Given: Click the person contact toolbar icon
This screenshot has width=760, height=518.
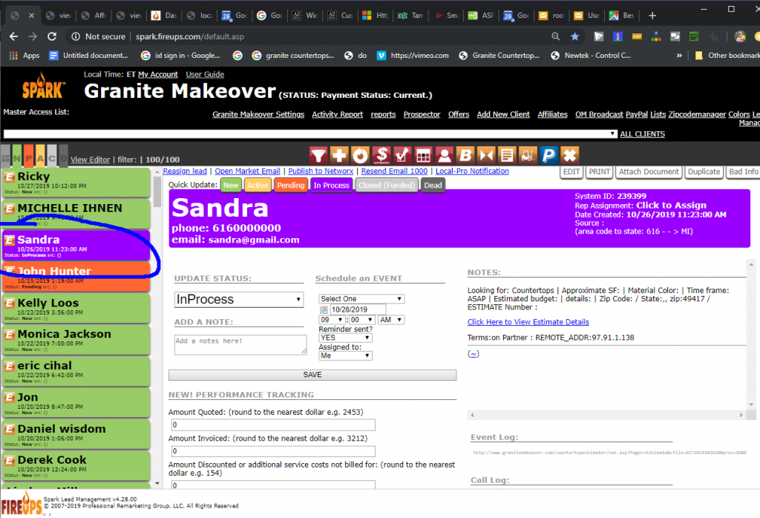Looking at the screenshot, I should pyautogui.click(x=444, y=156).
